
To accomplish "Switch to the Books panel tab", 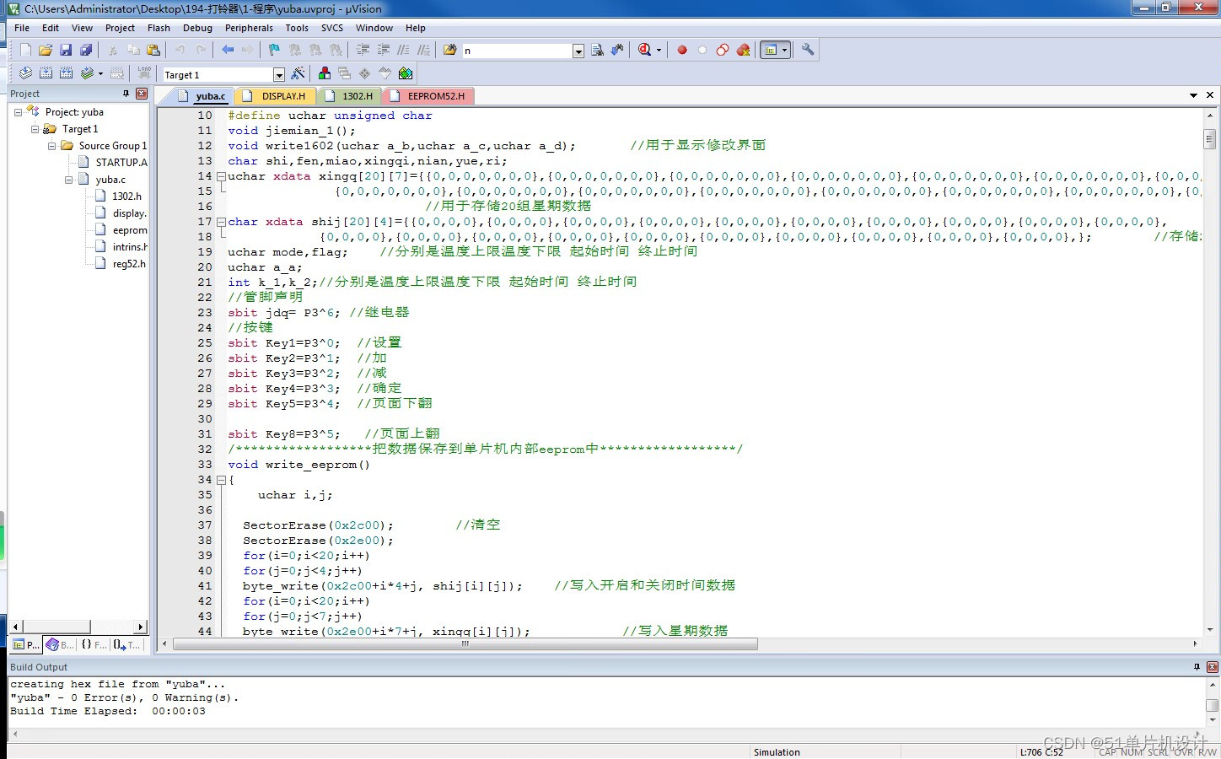I will (60, 645).
